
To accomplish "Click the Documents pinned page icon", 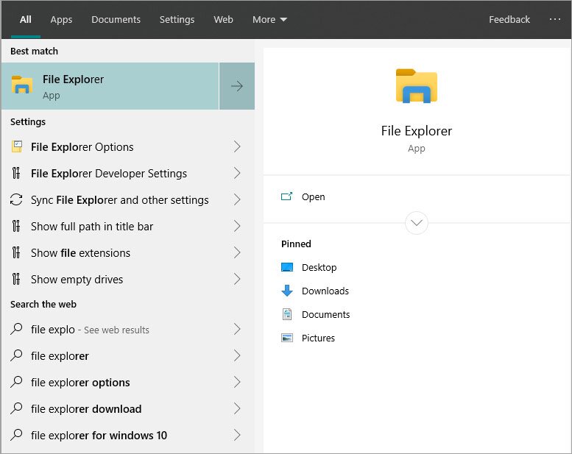I will pyautogui.click(x=287, y=315).
